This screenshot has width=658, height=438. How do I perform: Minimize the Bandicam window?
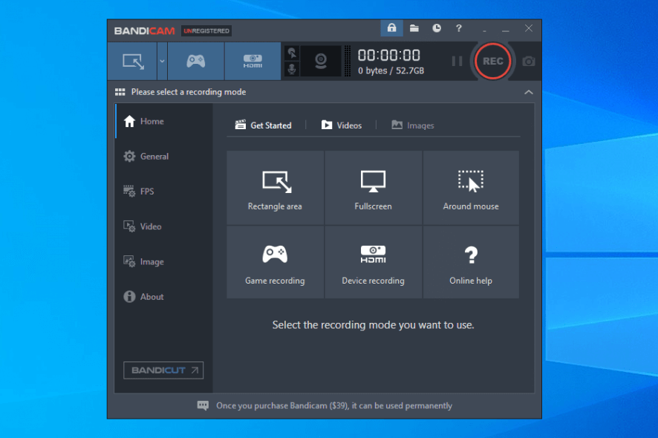(506, 30)
